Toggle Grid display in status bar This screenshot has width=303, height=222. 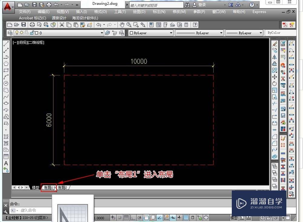[x=126, y=217]
